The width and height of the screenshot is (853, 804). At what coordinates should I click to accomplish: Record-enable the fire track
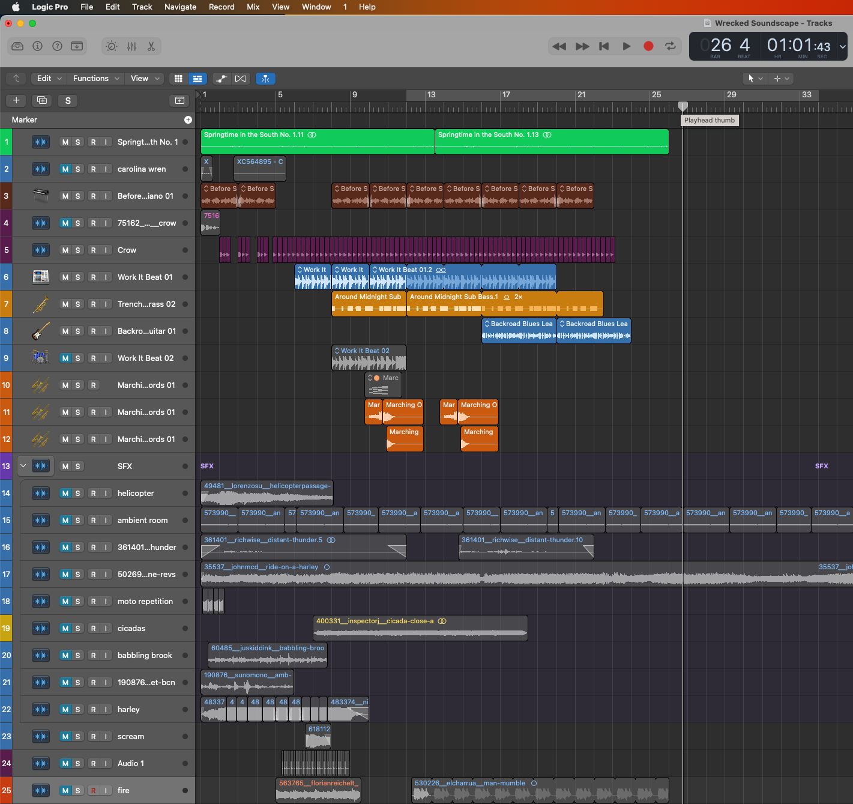(93, 791)
